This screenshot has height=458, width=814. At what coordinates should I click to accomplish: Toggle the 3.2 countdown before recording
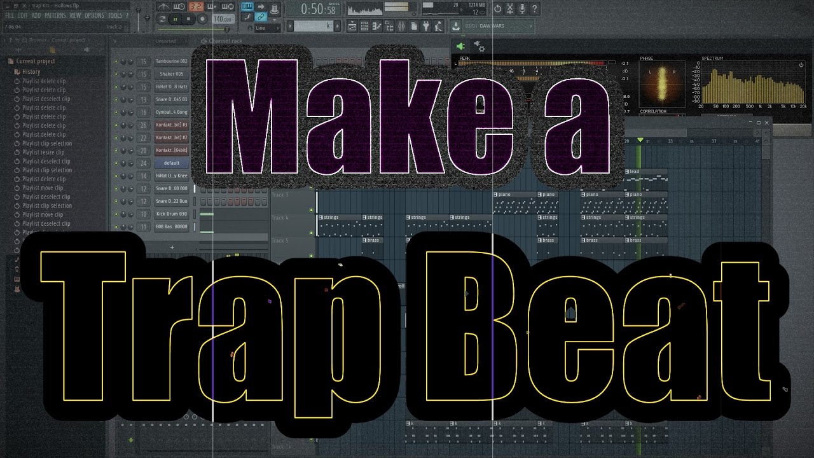[x=196, y=7]
